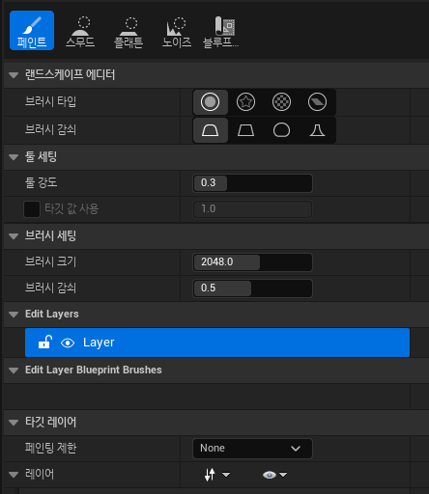This screenshot has width=429, height=494.
Task: Enable 타깃 값 사용 checkbox
Action: click(x=32, y=209)
